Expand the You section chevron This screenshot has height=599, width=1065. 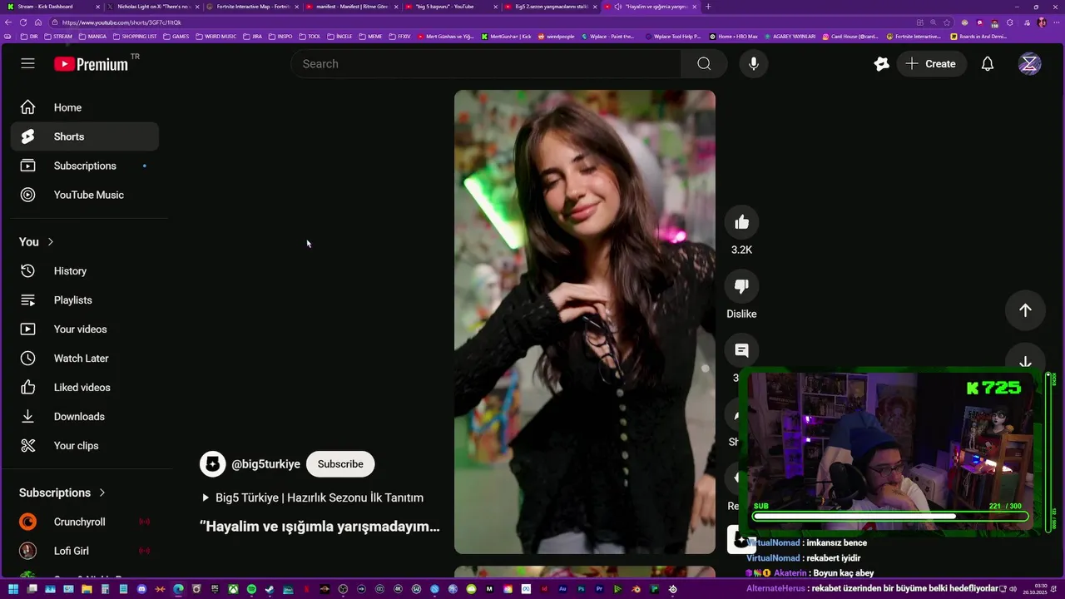pos(50,242)
